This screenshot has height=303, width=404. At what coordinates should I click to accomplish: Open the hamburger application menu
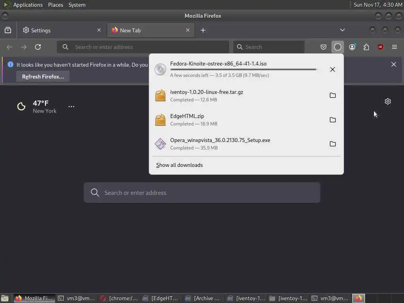point(395,47)
